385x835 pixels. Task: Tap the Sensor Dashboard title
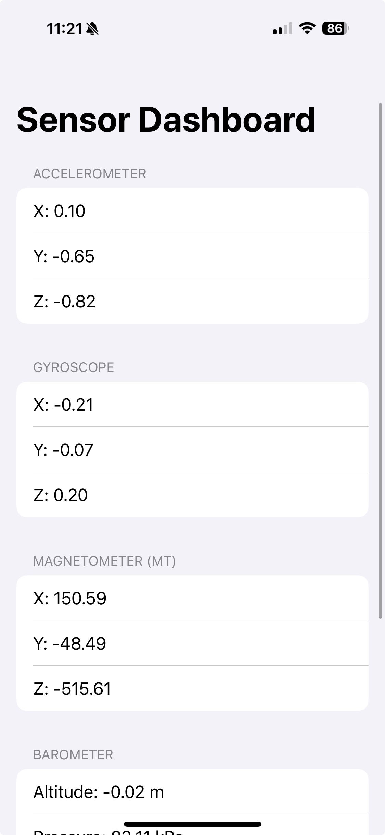[166, 120]
